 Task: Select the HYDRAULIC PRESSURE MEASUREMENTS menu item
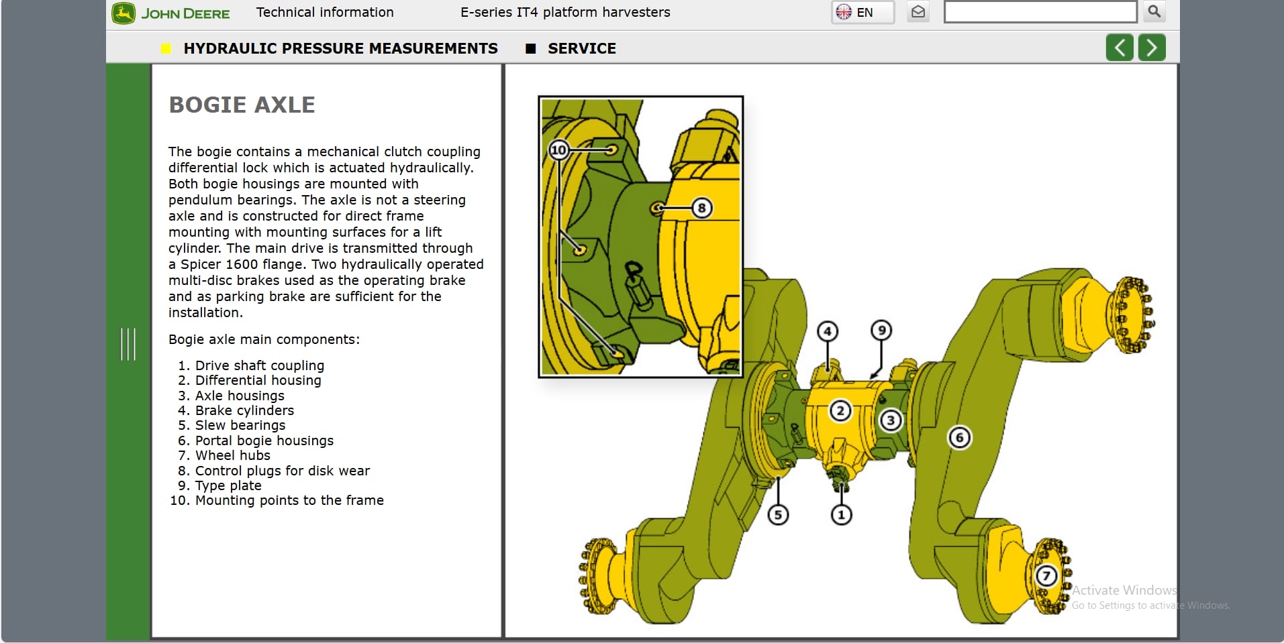coord(341,48)
